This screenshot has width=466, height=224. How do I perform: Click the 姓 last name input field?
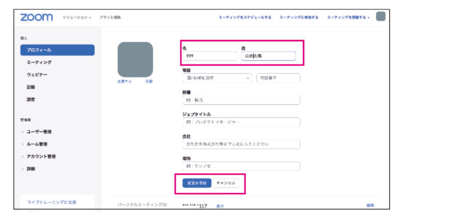268,56
